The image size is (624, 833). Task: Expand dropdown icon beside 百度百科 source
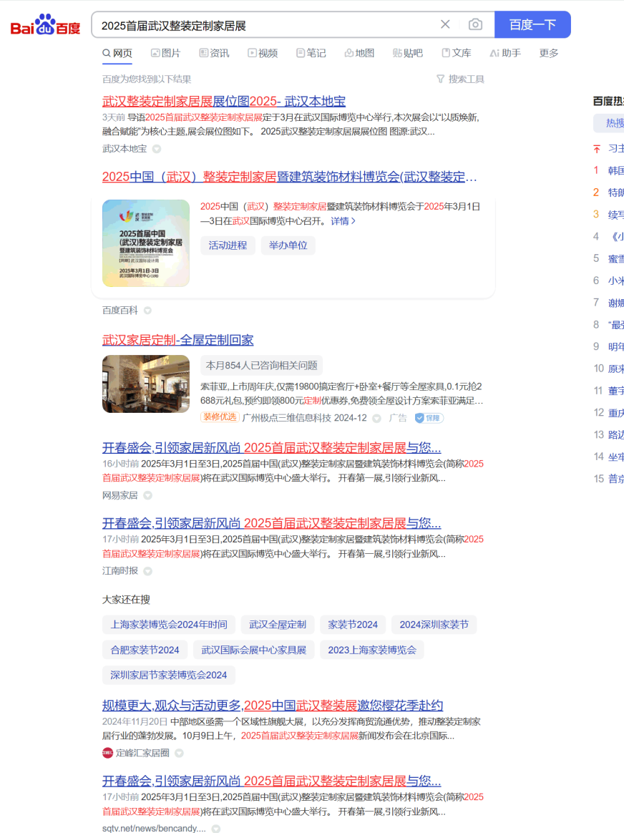147,311
